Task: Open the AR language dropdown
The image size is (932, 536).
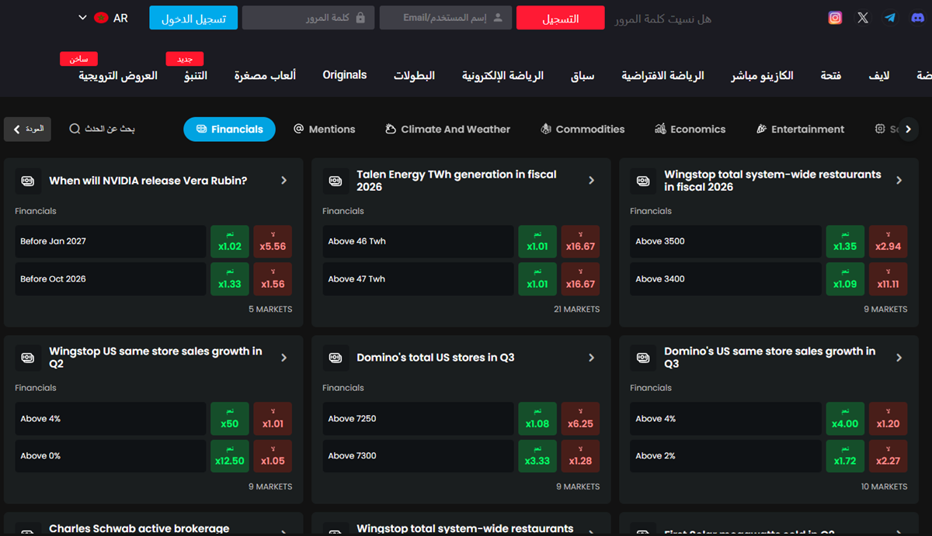Action: (103, 18)
